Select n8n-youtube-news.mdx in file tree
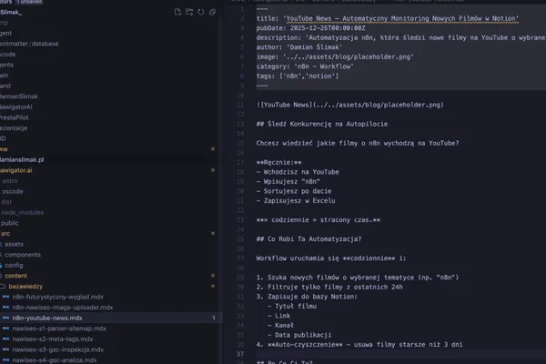The height and width of the screenshot is (364, 546). [47, 318]
